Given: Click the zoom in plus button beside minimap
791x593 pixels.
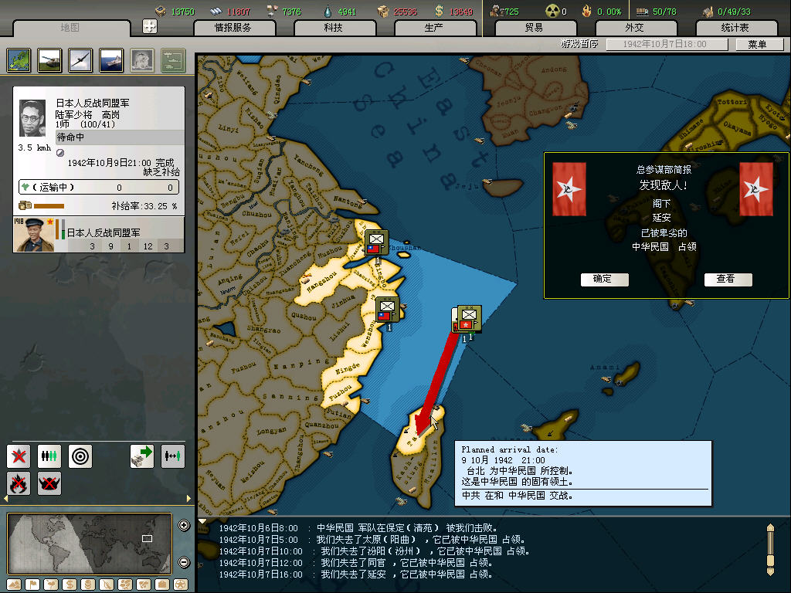Looking at the screenshot, I should point(184,526).
